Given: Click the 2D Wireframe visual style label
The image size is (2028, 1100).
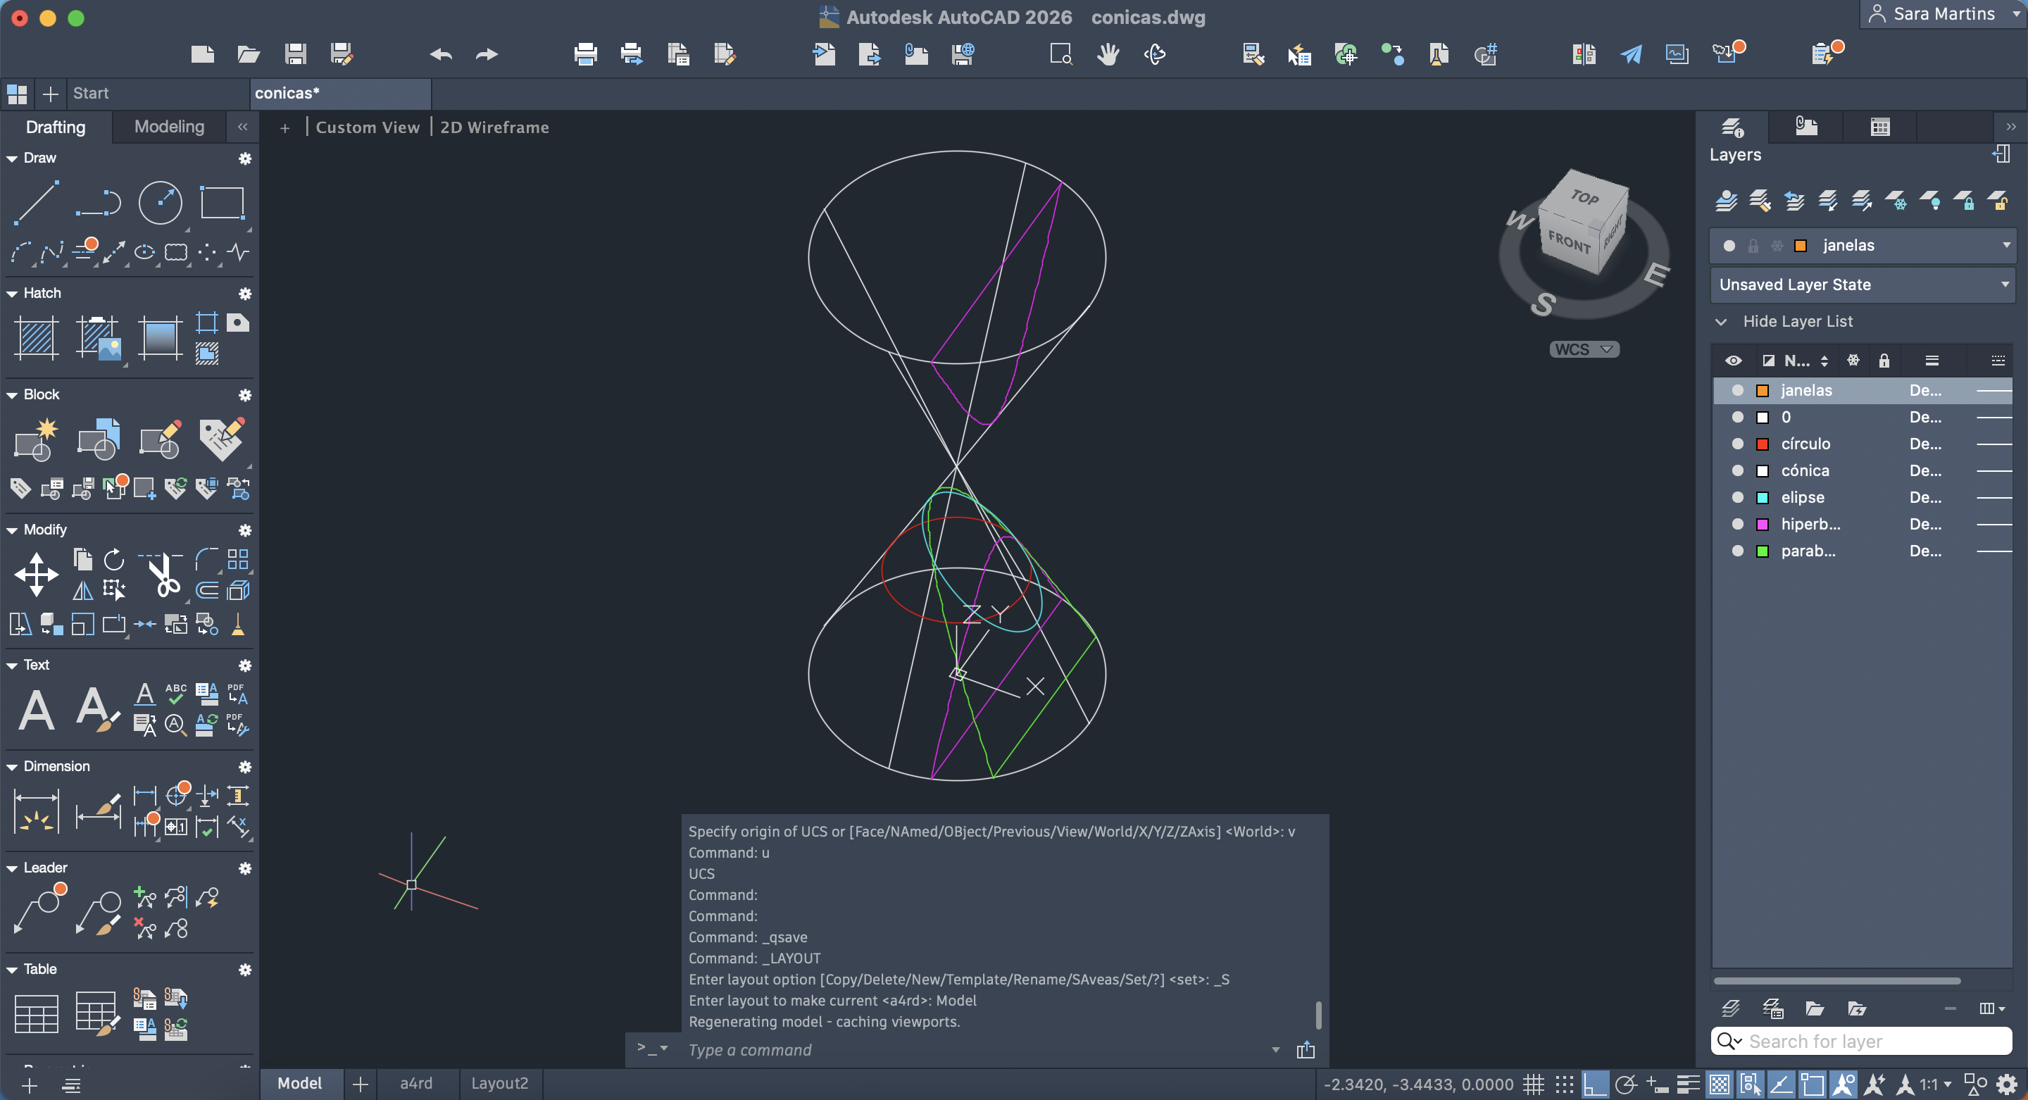Looking at the screenshot, I should click(494, 127).
